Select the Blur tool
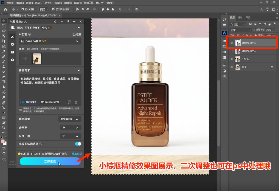The width and height of the screenshot is (279, 191). [4, 87]
